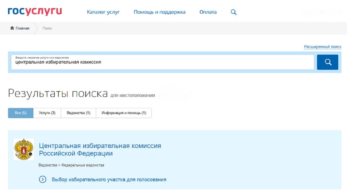Submit search with the blue magnifier button
347x195 pixels.
[x=327, y=62]
